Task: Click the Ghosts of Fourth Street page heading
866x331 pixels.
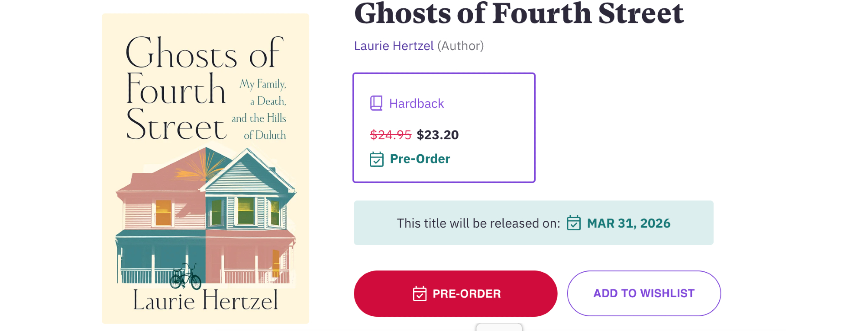Action: click(519, 13)
